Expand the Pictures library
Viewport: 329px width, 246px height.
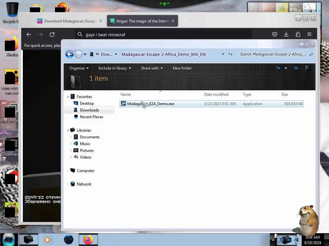(71, 151)
